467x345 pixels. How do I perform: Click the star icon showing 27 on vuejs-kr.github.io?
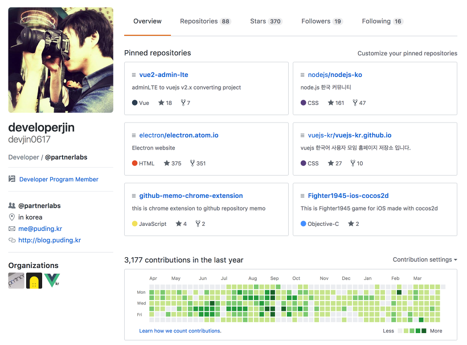click(330, 163)
